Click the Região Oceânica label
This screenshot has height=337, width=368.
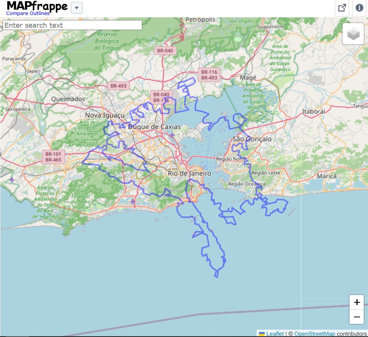point(247,184)
